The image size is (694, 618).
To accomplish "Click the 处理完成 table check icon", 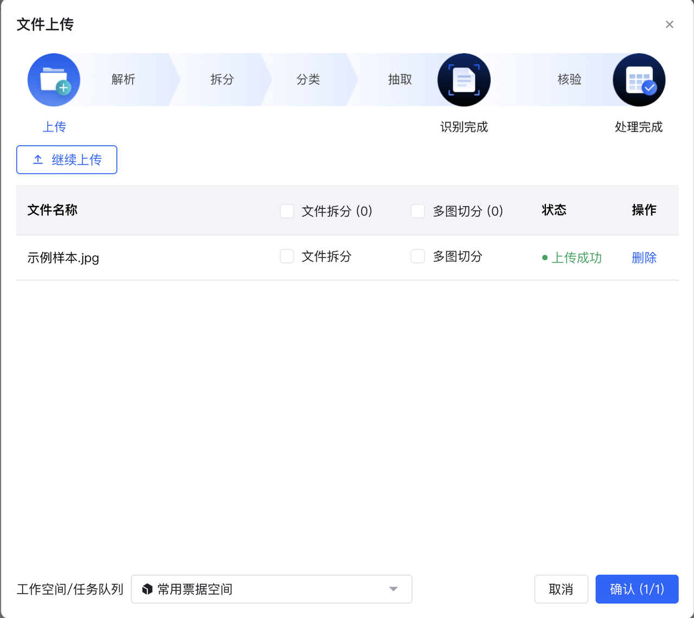I will click(639, 80).
